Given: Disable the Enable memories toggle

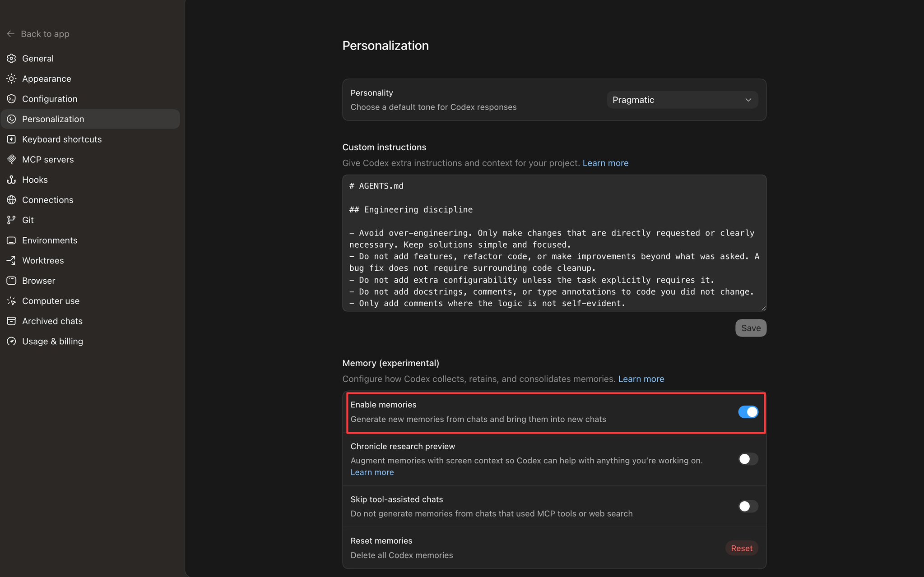Looking at the screenshot, I should [x=748, y=412].
